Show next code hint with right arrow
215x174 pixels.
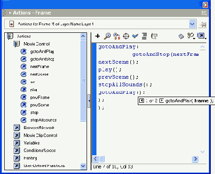point(161,100)
